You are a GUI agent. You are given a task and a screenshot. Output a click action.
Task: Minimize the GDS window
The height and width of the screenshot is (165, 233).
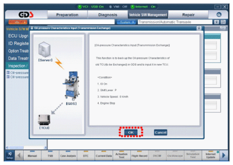tap(218, 7)
